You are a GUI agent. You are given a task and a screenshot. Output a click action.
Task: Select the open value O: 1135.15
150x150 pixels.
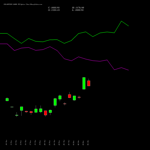[x=54, y=10]
